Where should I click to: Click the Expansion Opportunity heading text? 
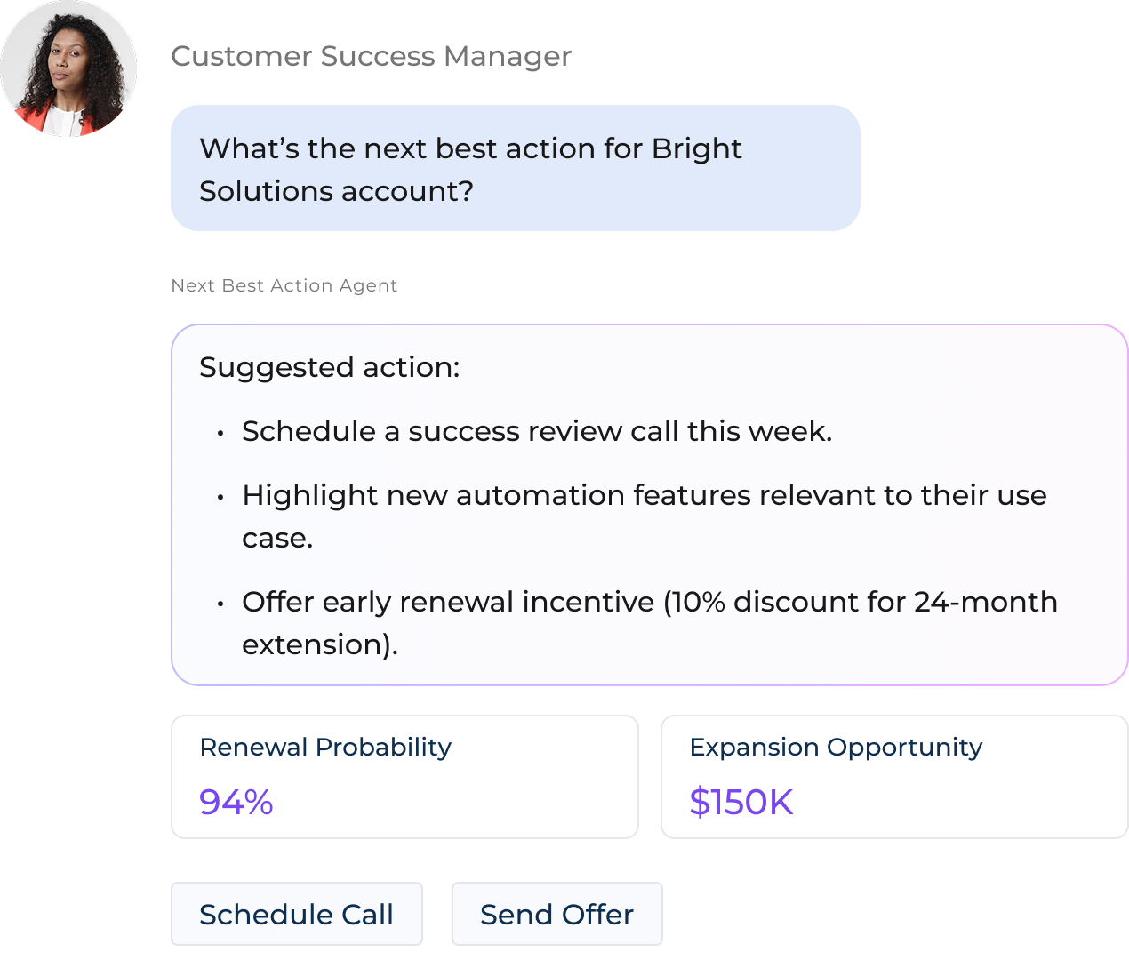837,748
